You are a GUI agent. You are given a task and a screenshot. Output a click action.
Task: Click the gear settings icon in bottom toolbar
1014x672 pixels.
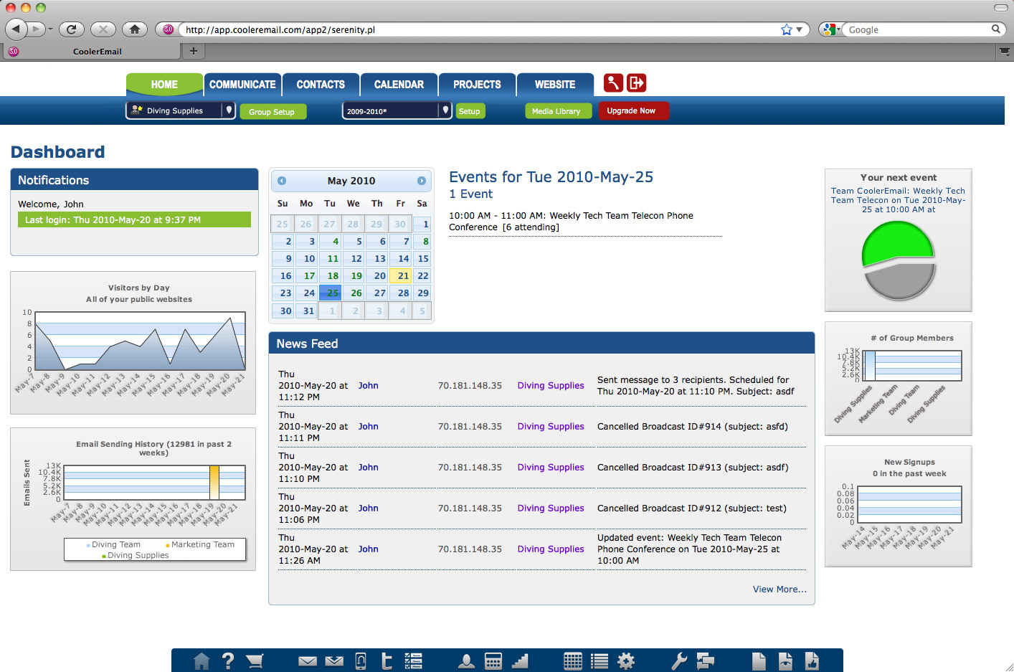(x=626, y=661)
